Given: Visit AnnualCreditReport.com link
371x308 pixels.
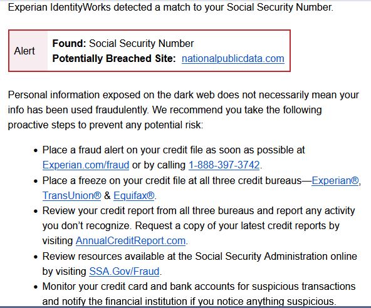Looking at the screenshot, I should pos(130,240).
